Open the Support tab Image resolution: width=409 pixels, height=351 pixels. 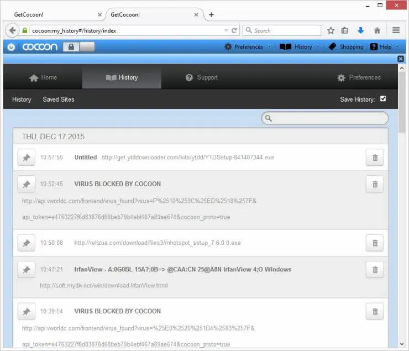pyautogui.click(x=201, y=77)
